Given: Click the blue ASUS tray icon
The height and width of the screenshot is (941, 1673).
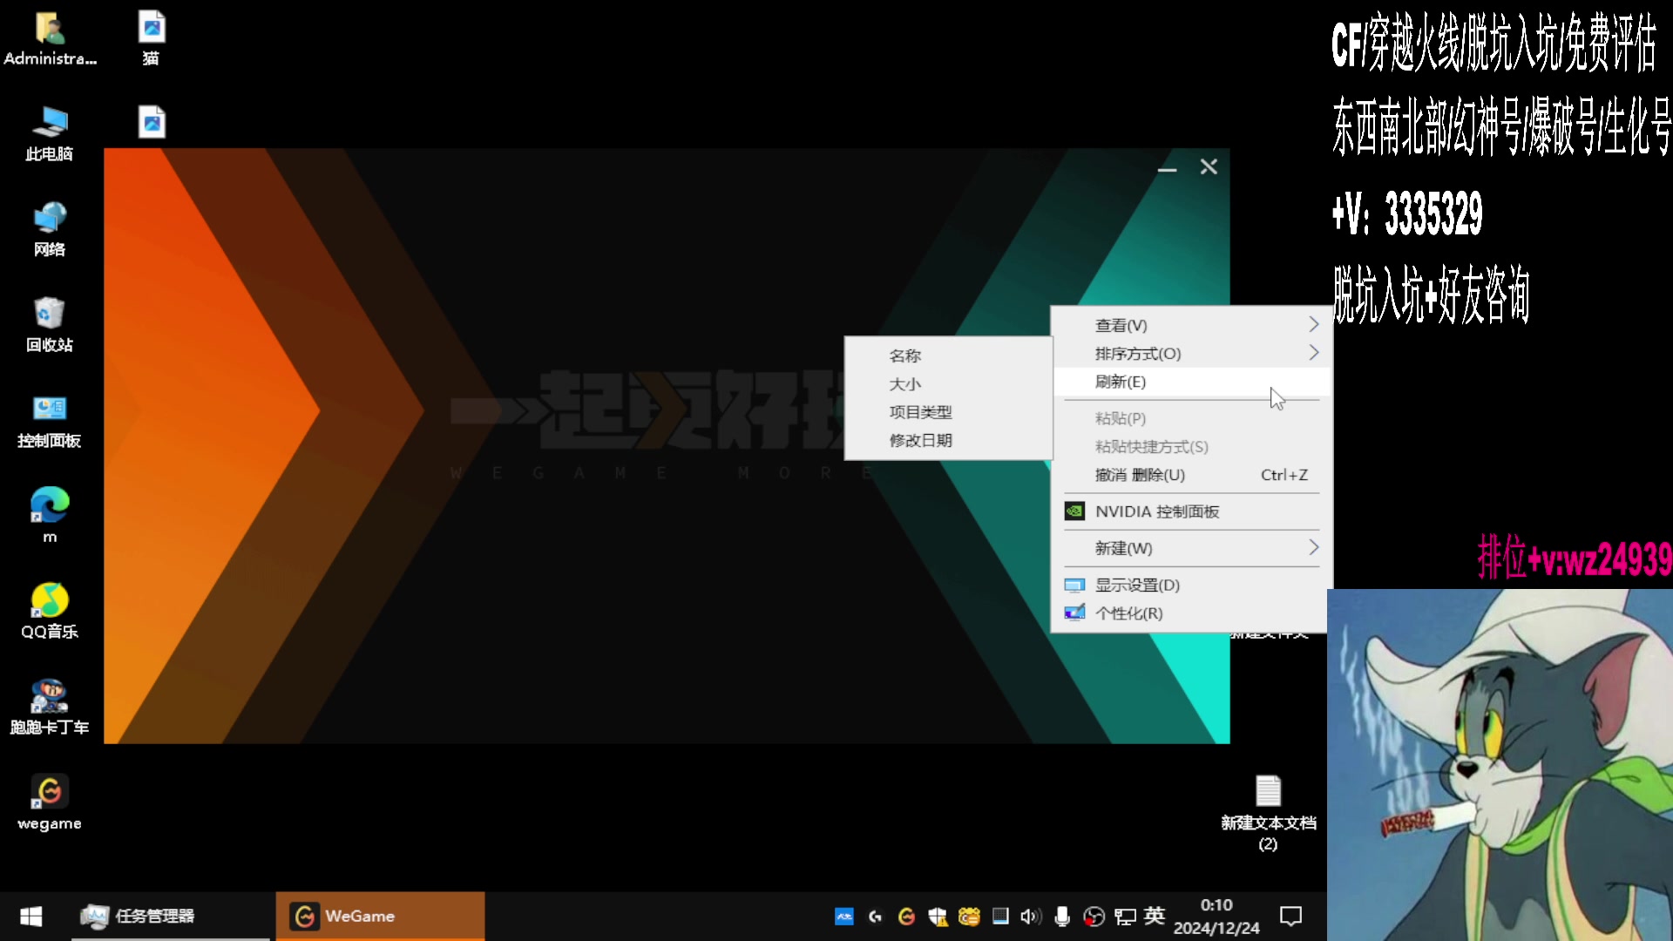Looking at the screenshot, I should pos(844,917).
